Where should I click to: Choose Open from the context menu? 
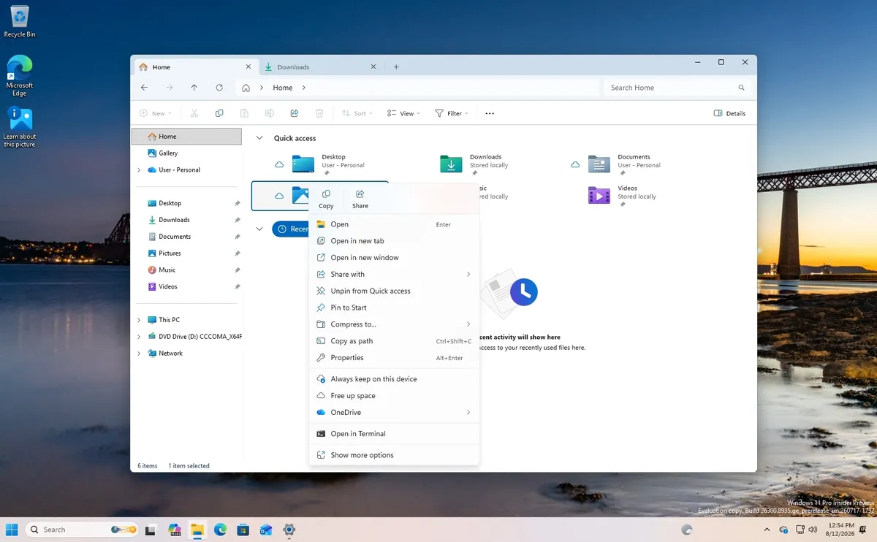pos(395,224)
